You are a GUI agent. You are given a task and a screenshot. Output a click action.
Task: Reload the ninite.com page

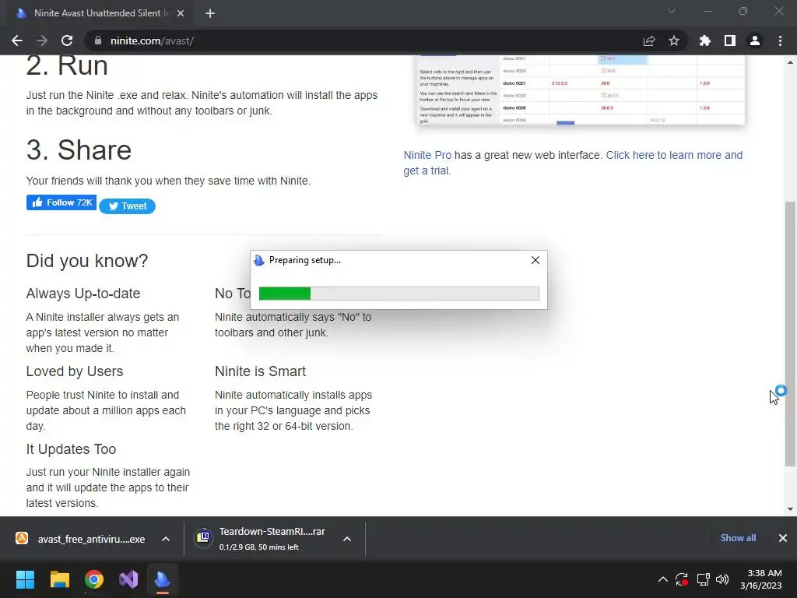[67, 40]
